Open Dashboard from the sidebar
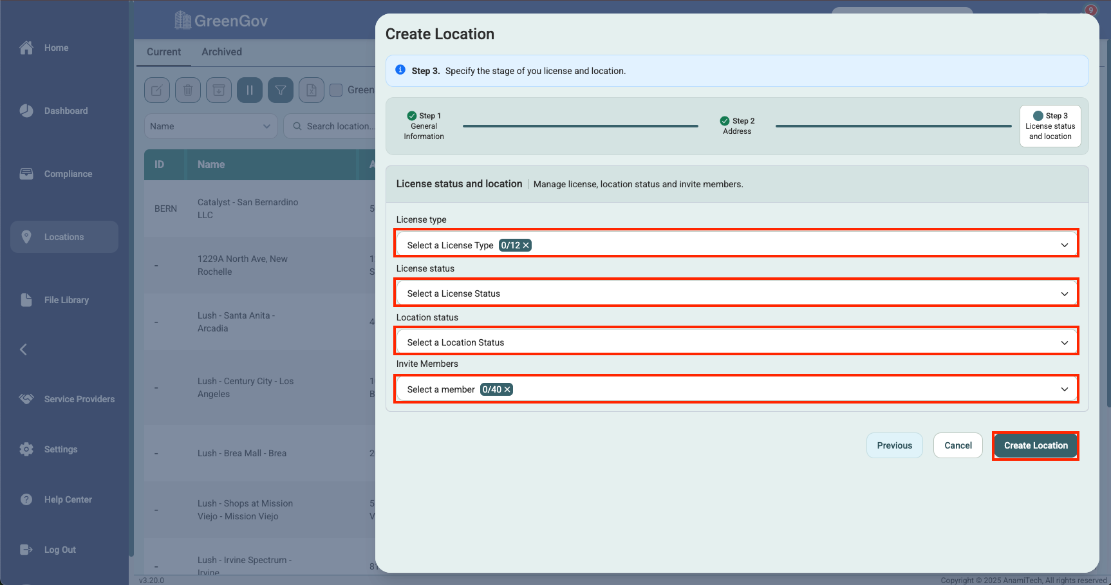The image size is (1111, 585). pos(66,111)
